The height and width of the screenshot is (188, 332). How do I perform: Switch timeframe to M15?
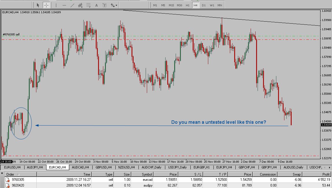pos(171,5)
